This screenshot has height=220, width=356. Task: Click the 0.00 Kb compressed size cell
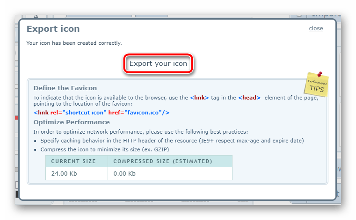(125, 173)
